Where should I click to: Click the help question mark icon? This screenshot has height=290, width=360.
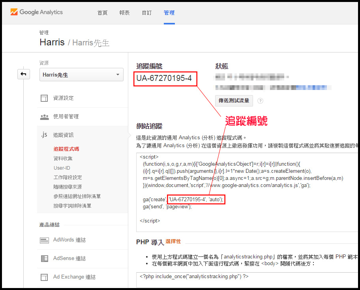click(260, 101)
